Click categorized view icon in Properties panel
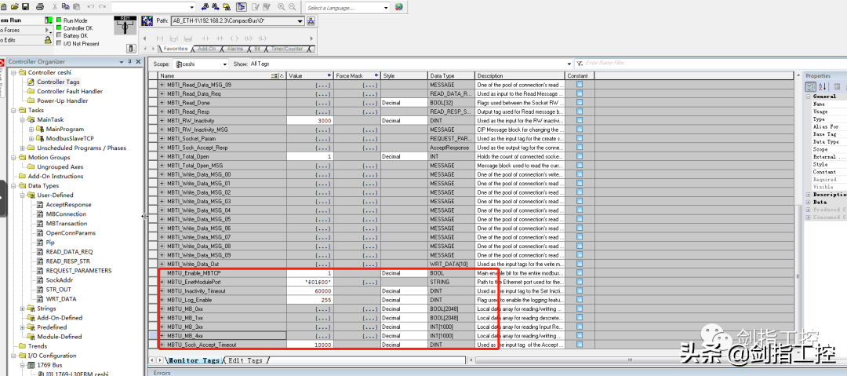Image resolution: width=847 pixels, height=376 pixels. point(812,86)
